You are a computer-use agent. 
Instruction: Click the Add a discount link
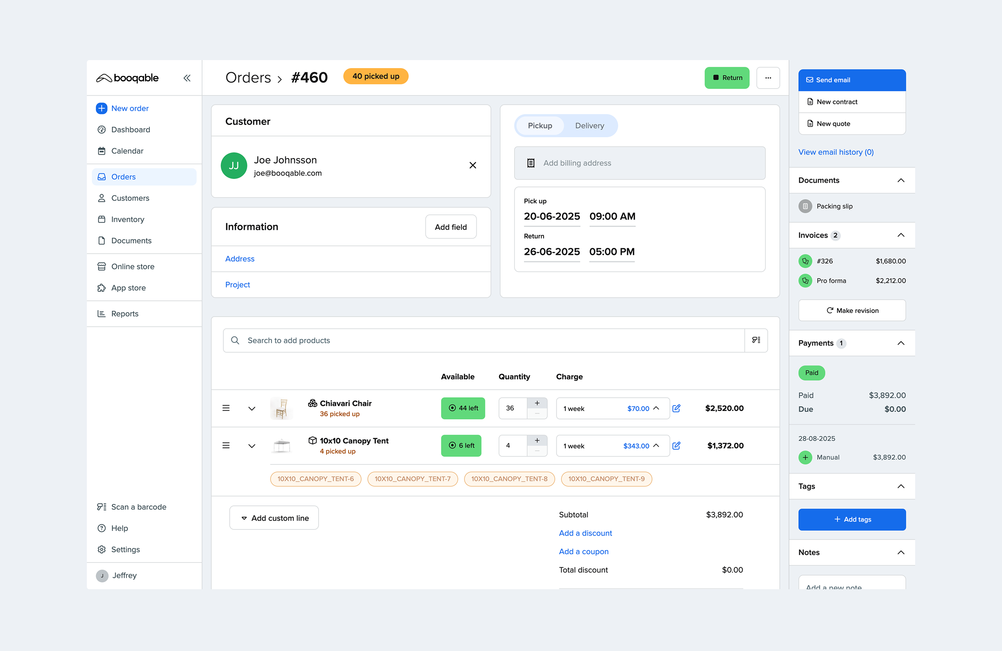[585, 533]
